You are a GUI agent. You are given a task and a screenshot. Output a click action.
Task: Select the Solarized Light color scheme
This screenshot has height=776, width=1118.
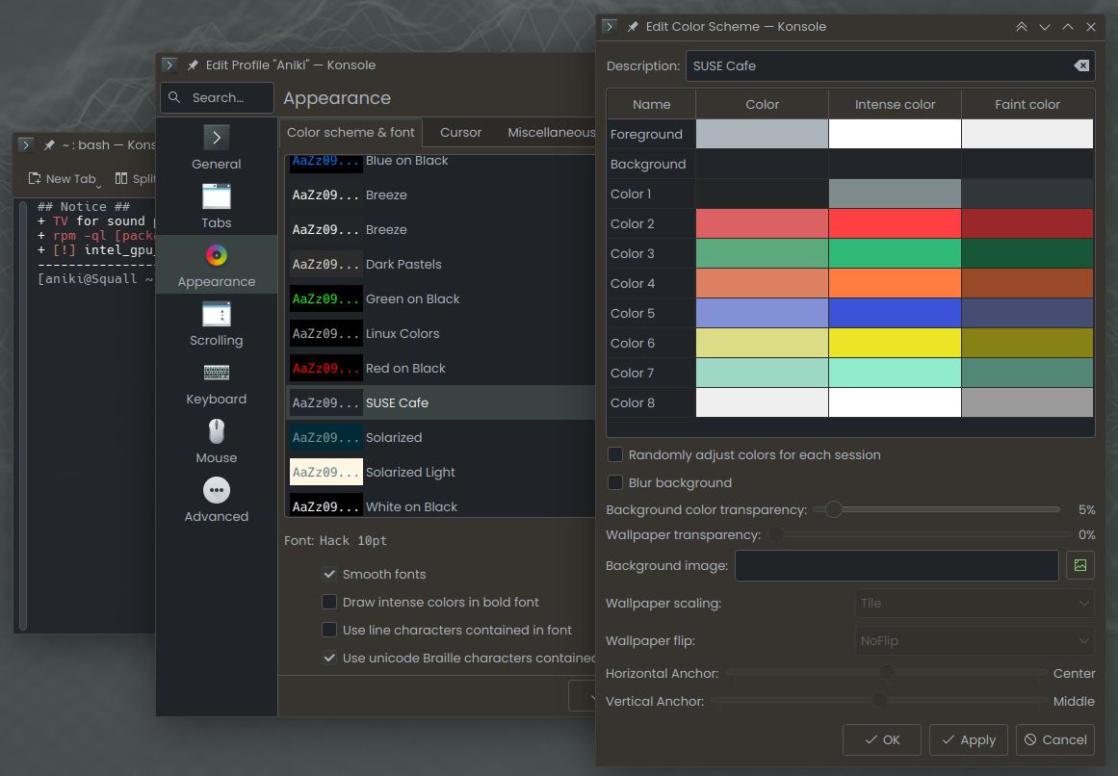pyautogui.click(x=441, y=473)
